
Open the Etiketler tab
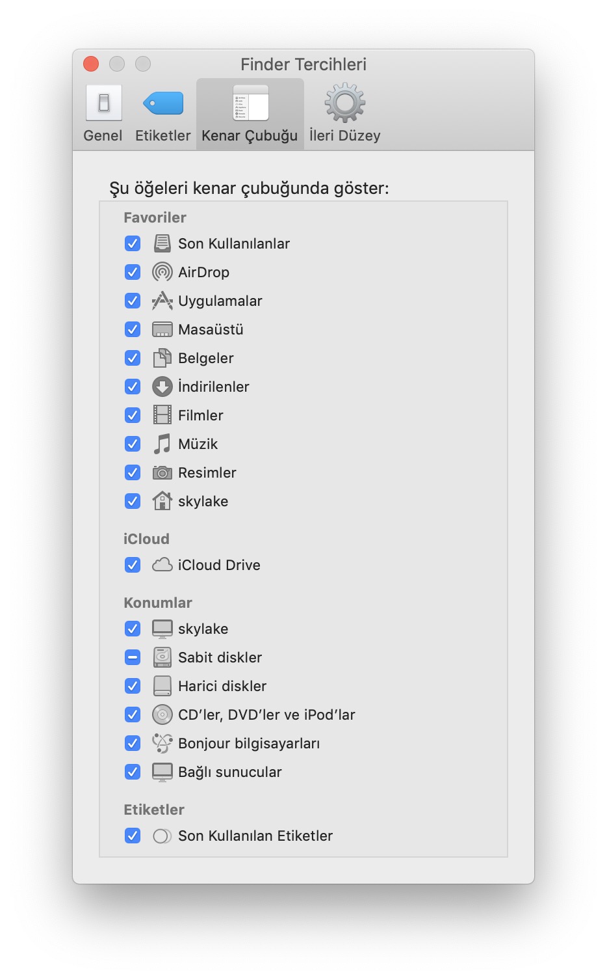[162, 115]
